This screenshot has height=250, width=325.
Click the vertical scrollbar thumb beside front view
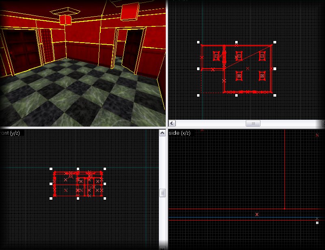pyautogui.click(x=162, y=193)
